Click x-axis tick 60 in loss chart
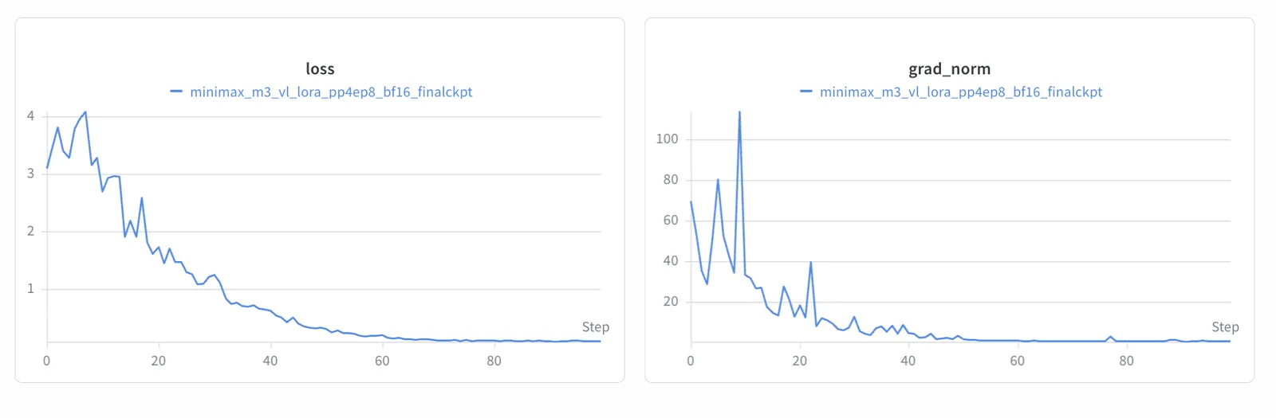Image resolution: width=1276 pixels, height=418 pixels. 382,361
